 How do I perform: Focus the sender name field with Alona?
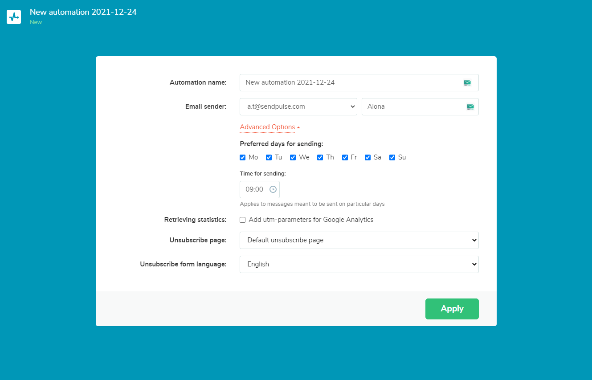(x=420, y=106)
